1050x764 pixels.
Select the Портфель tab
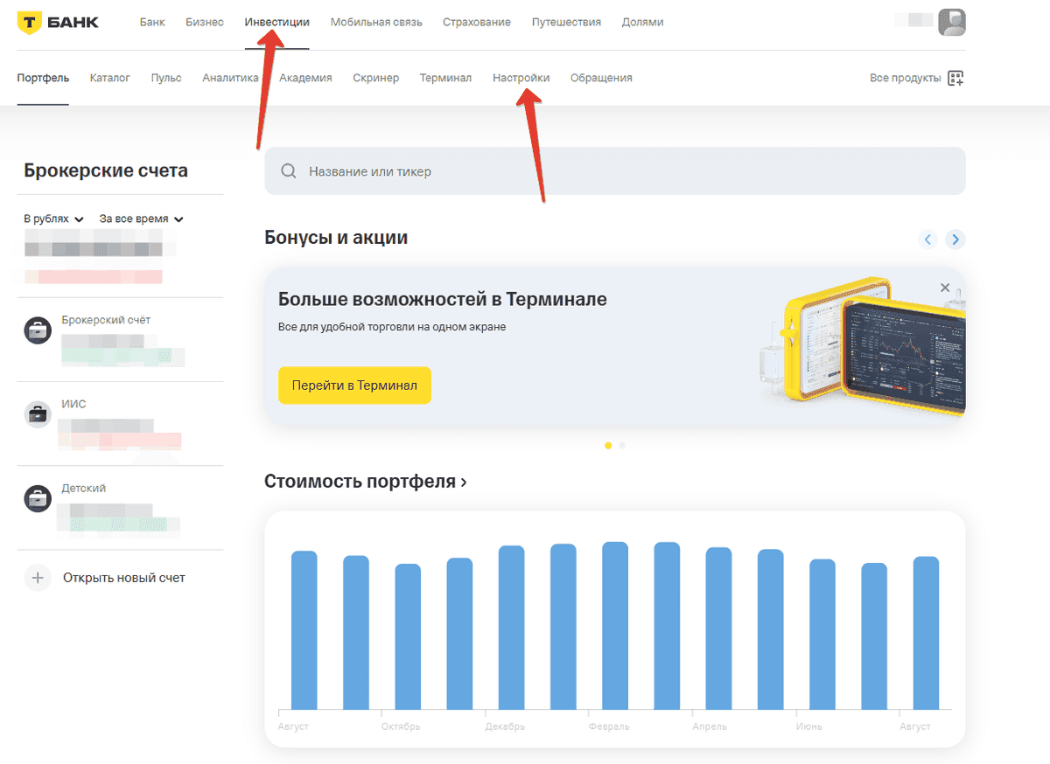43,78
